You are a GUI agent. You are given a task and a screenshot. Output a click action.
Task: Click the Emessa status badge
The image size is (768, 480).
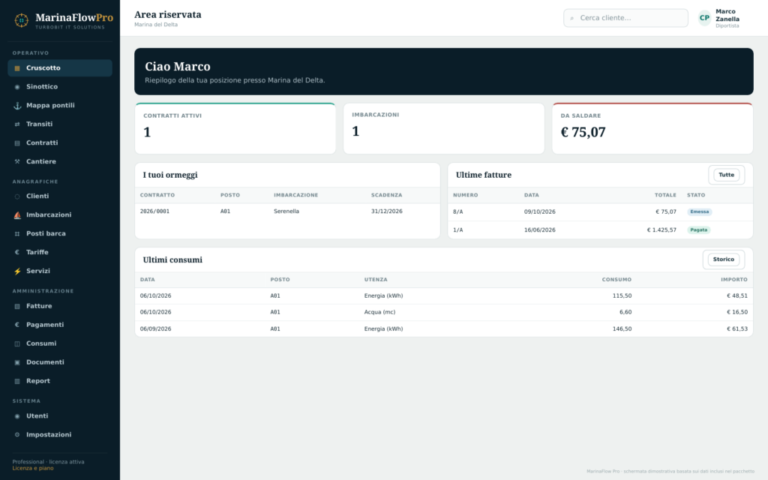(700, 212)
